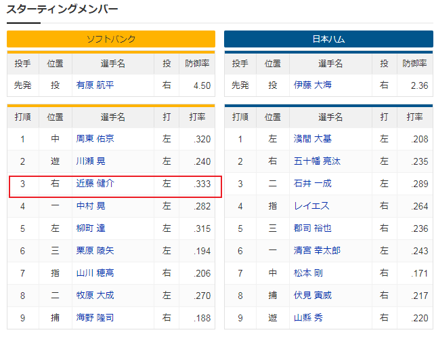
Task: Click batting average .236
Action: (x=420, y=229)
